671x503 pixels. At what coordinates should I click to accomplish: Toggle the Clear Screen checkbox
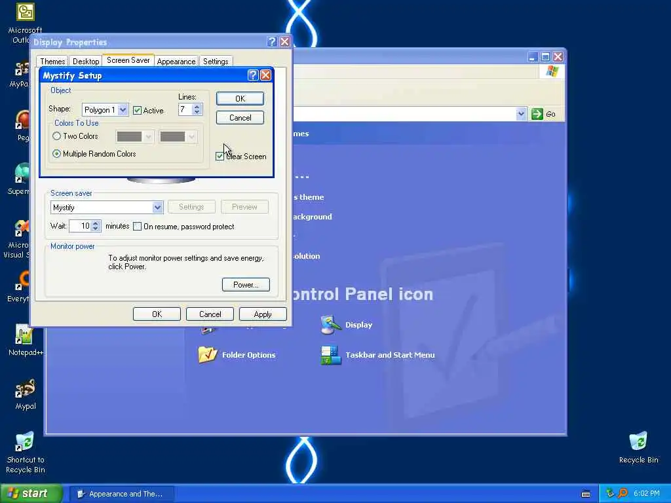tap(220, 156)
